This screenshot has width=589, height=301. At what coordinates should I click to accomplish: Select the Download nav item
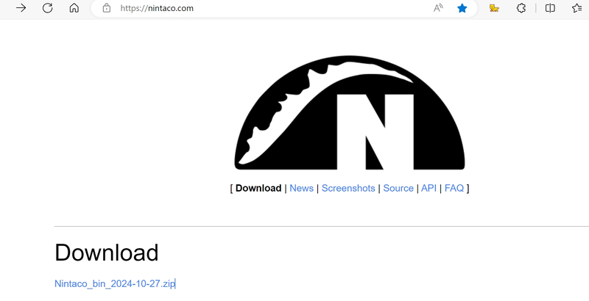(x=258, y=188)
